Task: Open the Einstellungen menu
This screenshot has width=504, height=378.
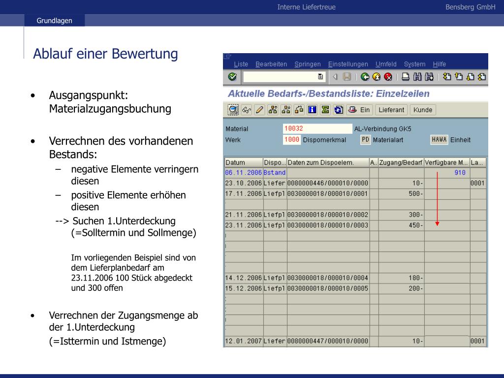Action: coord(348,64)
